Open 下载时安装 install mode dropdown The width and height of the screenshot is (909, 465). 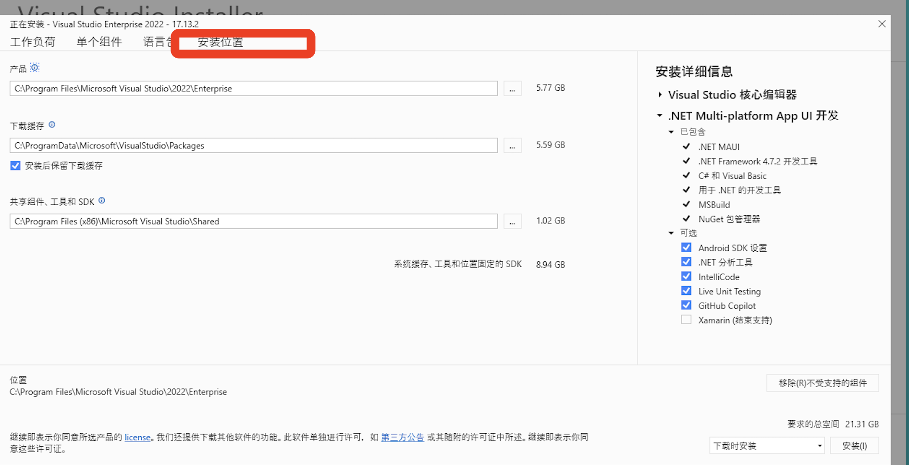(x=767, y=446)
